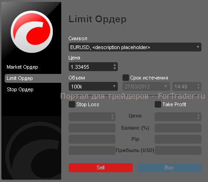
Task: Decrease Цена with the down arrow
Action: (x=115, y=68)
